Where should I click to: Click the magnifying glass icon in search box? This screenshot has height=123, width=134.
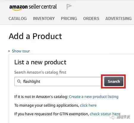click(19, 81)
